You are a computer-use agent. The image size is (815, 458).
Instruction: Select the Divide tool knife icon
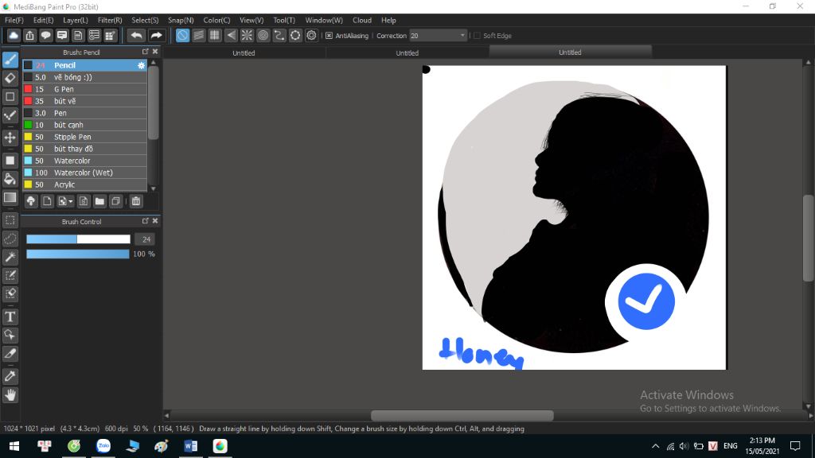10,354
